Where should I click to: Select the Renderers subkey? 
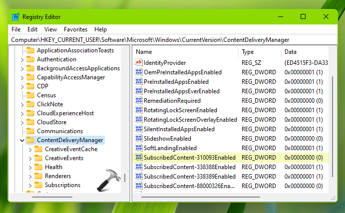pyautogui.click(x=58, y=176)
